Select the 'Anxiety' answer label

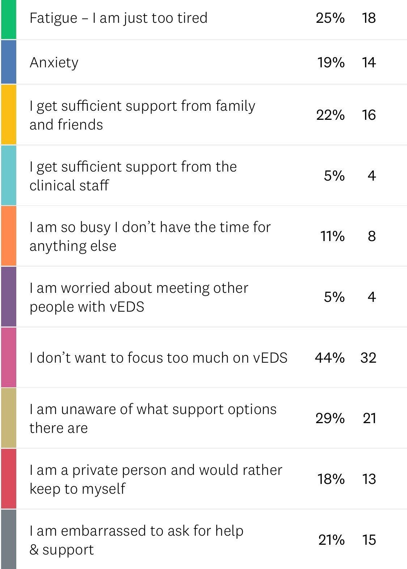(54, 63)
